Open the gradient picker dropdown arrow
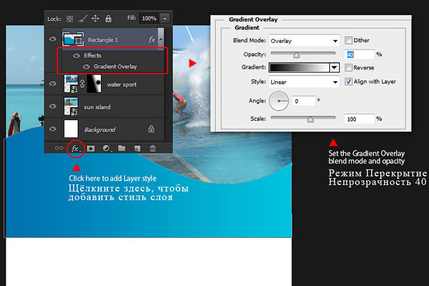 click(335, 67)
